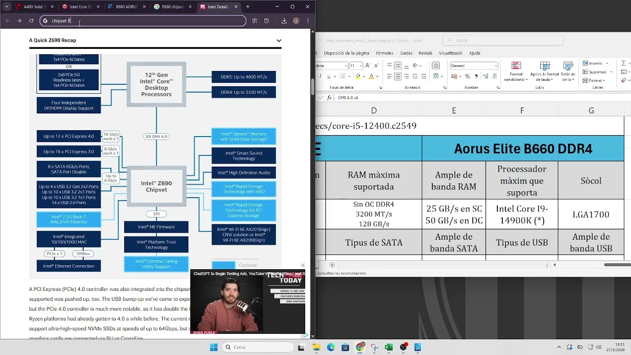The height and width of the screenshot is (355, 631).
Task: Open the tab search chevron in Chrome
Action: click(x=7, y=7)
